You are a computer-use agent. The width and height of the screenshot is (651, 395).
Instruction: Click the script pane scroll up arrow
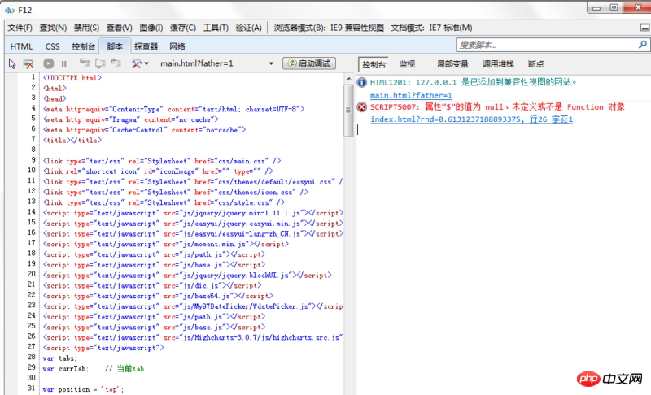click(348, 78)
